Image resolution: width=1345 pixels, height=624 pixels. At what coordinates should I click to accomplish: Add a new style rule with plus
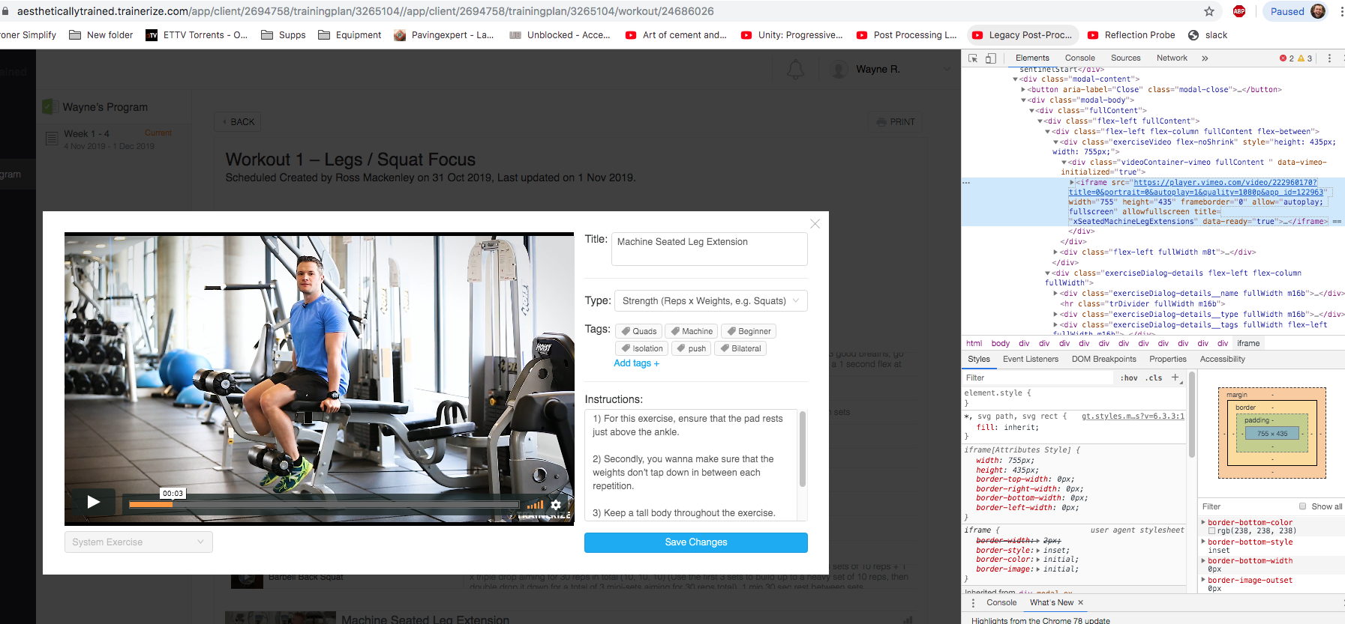(1175, 378)
